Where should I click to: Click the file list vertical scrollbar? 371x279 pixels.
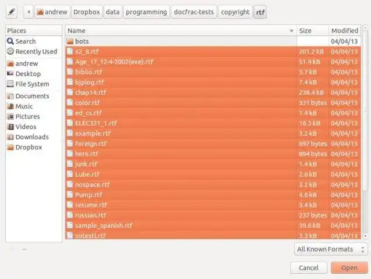pos(365,116)
